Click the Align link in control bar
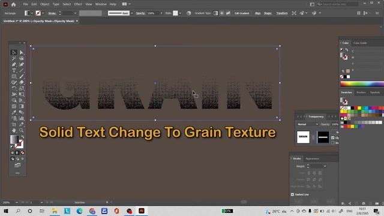 coord(257,13)
